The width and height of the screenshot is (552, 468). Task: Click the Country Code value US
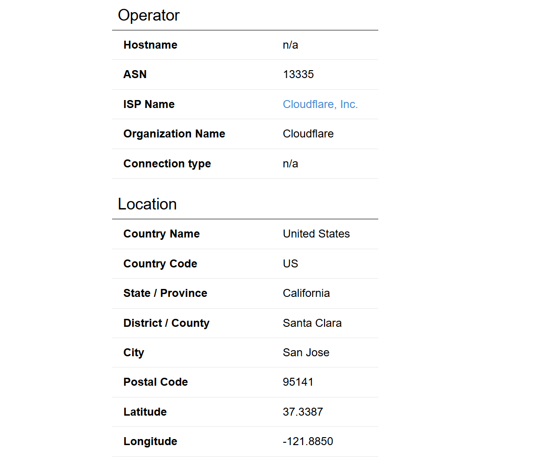[x=290, y=264]
